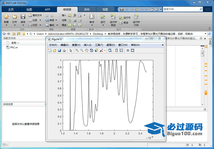This screenshot has width=214, height=149.
Task: Select the Rotate 3D tool
Action: point(92,51)
